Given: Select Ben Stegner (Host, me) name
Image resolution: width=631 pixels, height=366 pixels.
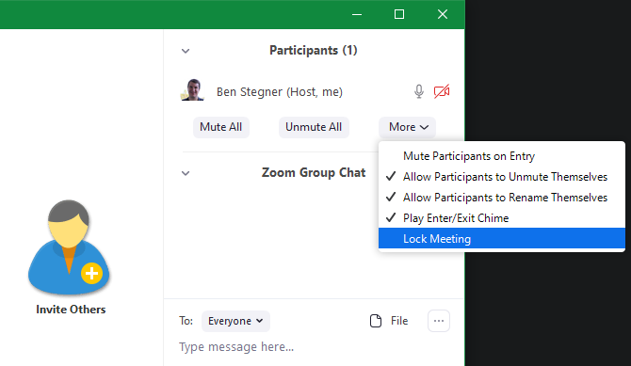Looking at the screenshot, I should pyautogui.click(x=280, y=92).
